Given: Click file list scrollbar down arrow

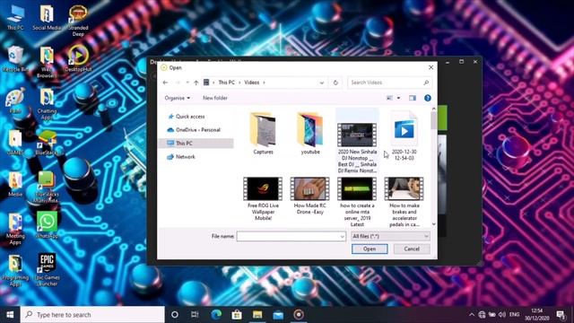Looking at the screenshot, I should pyautogui.click(x=434, y=224).
